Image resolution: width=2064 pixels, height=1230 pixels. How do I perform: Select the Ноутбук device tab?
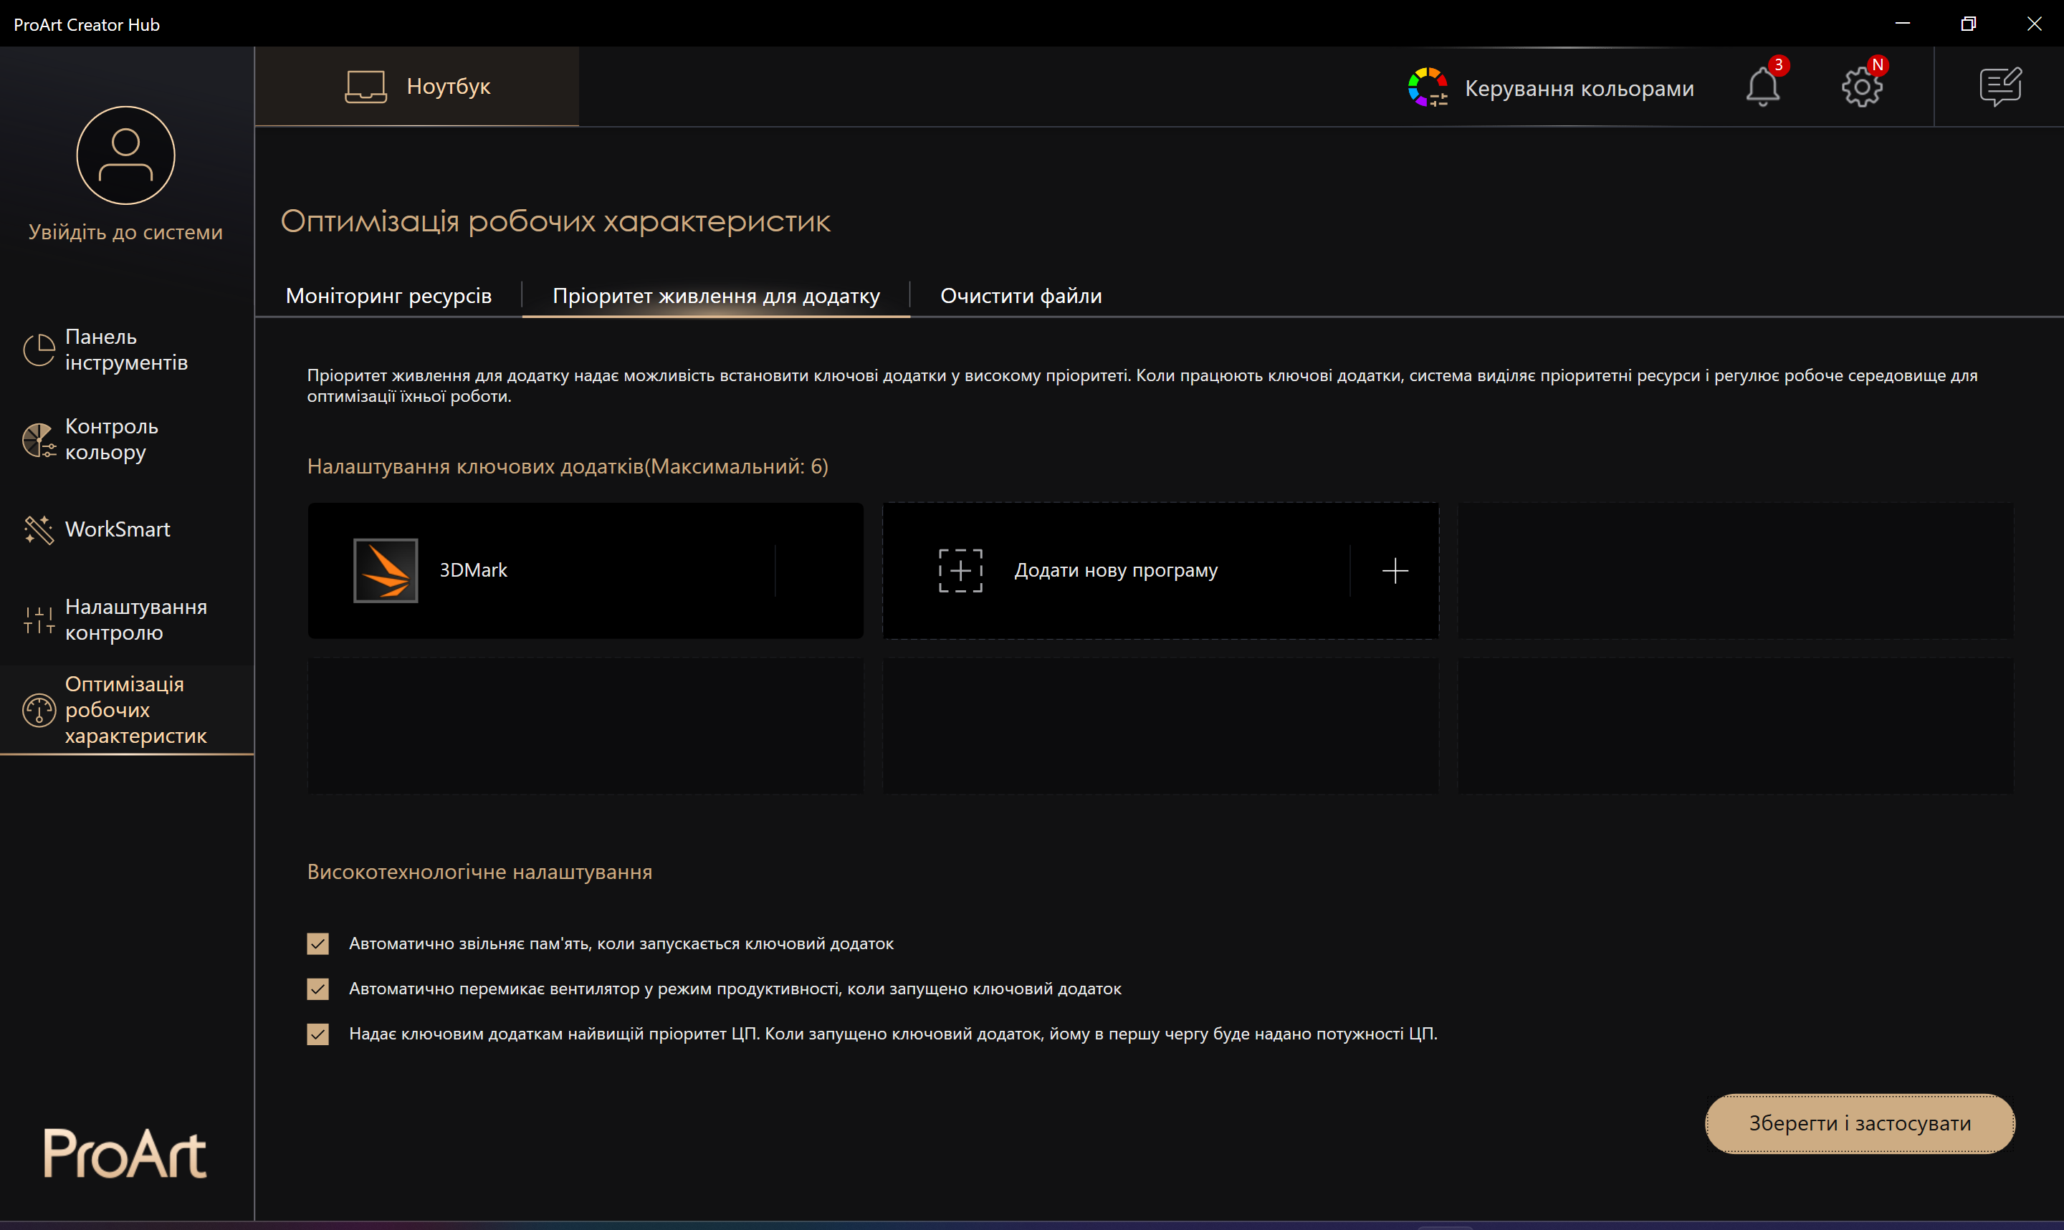417,86
